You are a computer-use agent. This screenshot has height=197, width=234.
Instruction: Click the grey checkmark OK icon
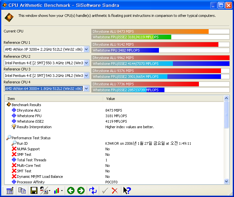[105, 191]
